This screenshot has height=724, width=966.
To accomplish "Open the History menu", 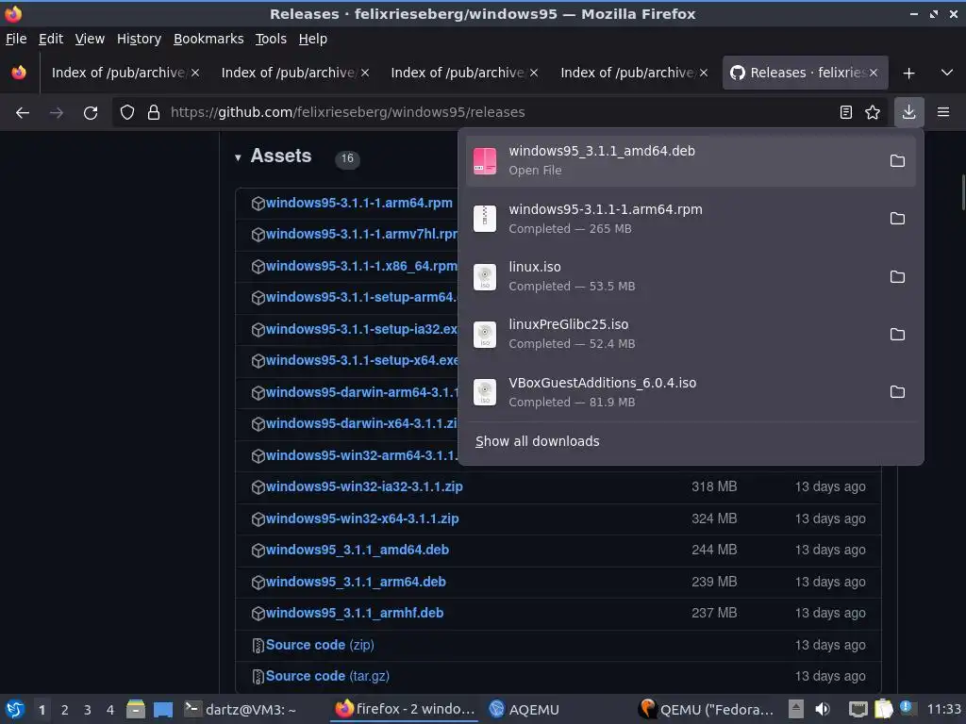I will click(x=139, y=39).
